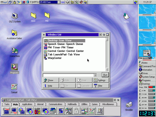Click the padlock icon in Tab LaunchPad
Image resolution: width=156 pixels, height=117 pixels.
tap(76, 111)
